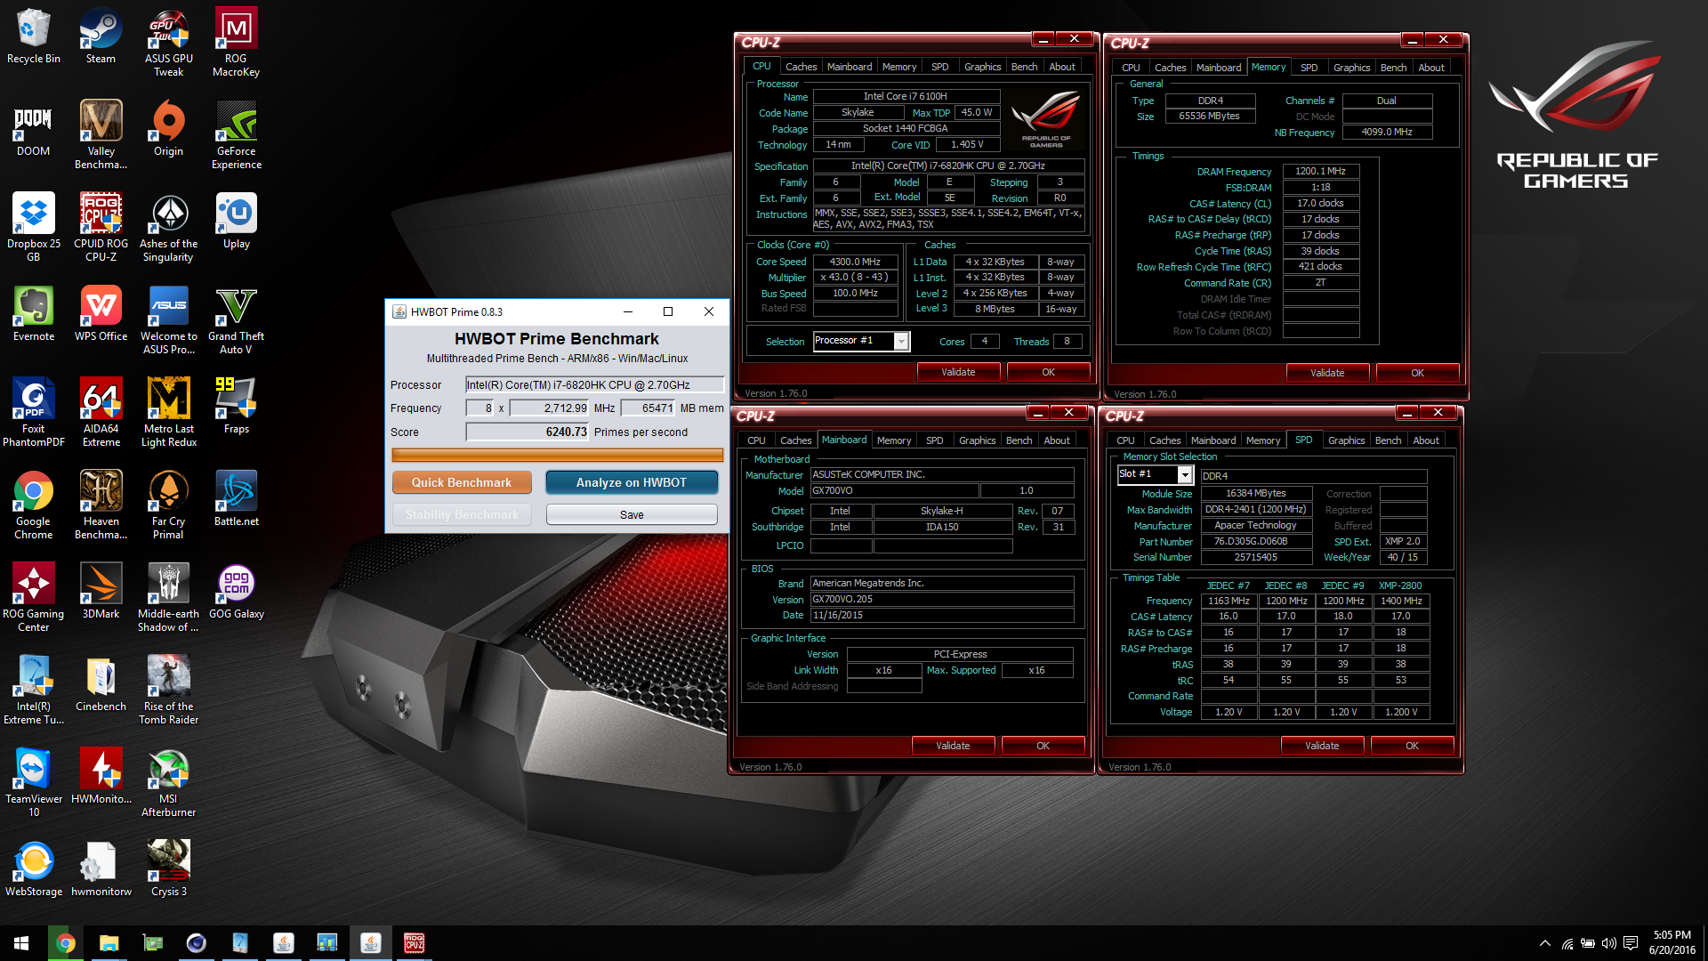Open Action Center notifications icon
This screenshot has height=961, width=1708.
[x=1631, y=943]
